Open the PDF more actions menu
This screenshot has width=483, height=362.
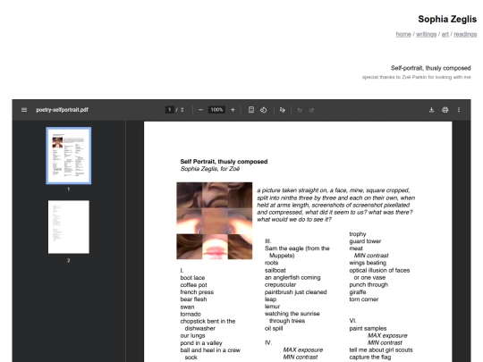tap(459, 110)
